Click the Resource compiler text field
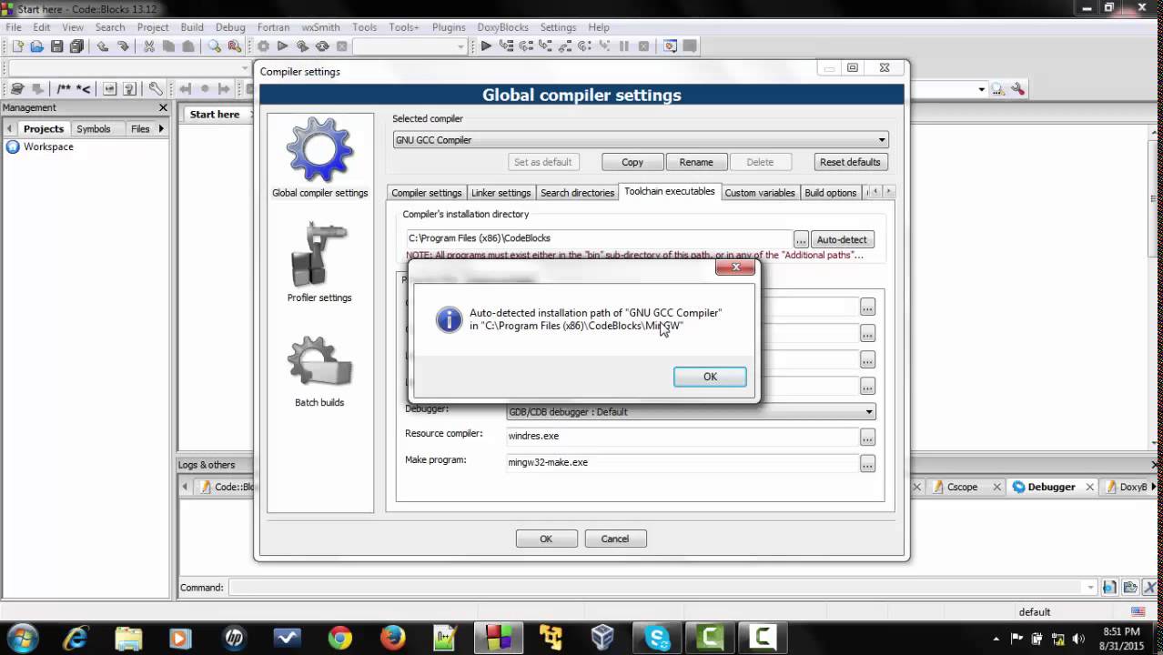The image size is (1163, 655). coord(682,436)
